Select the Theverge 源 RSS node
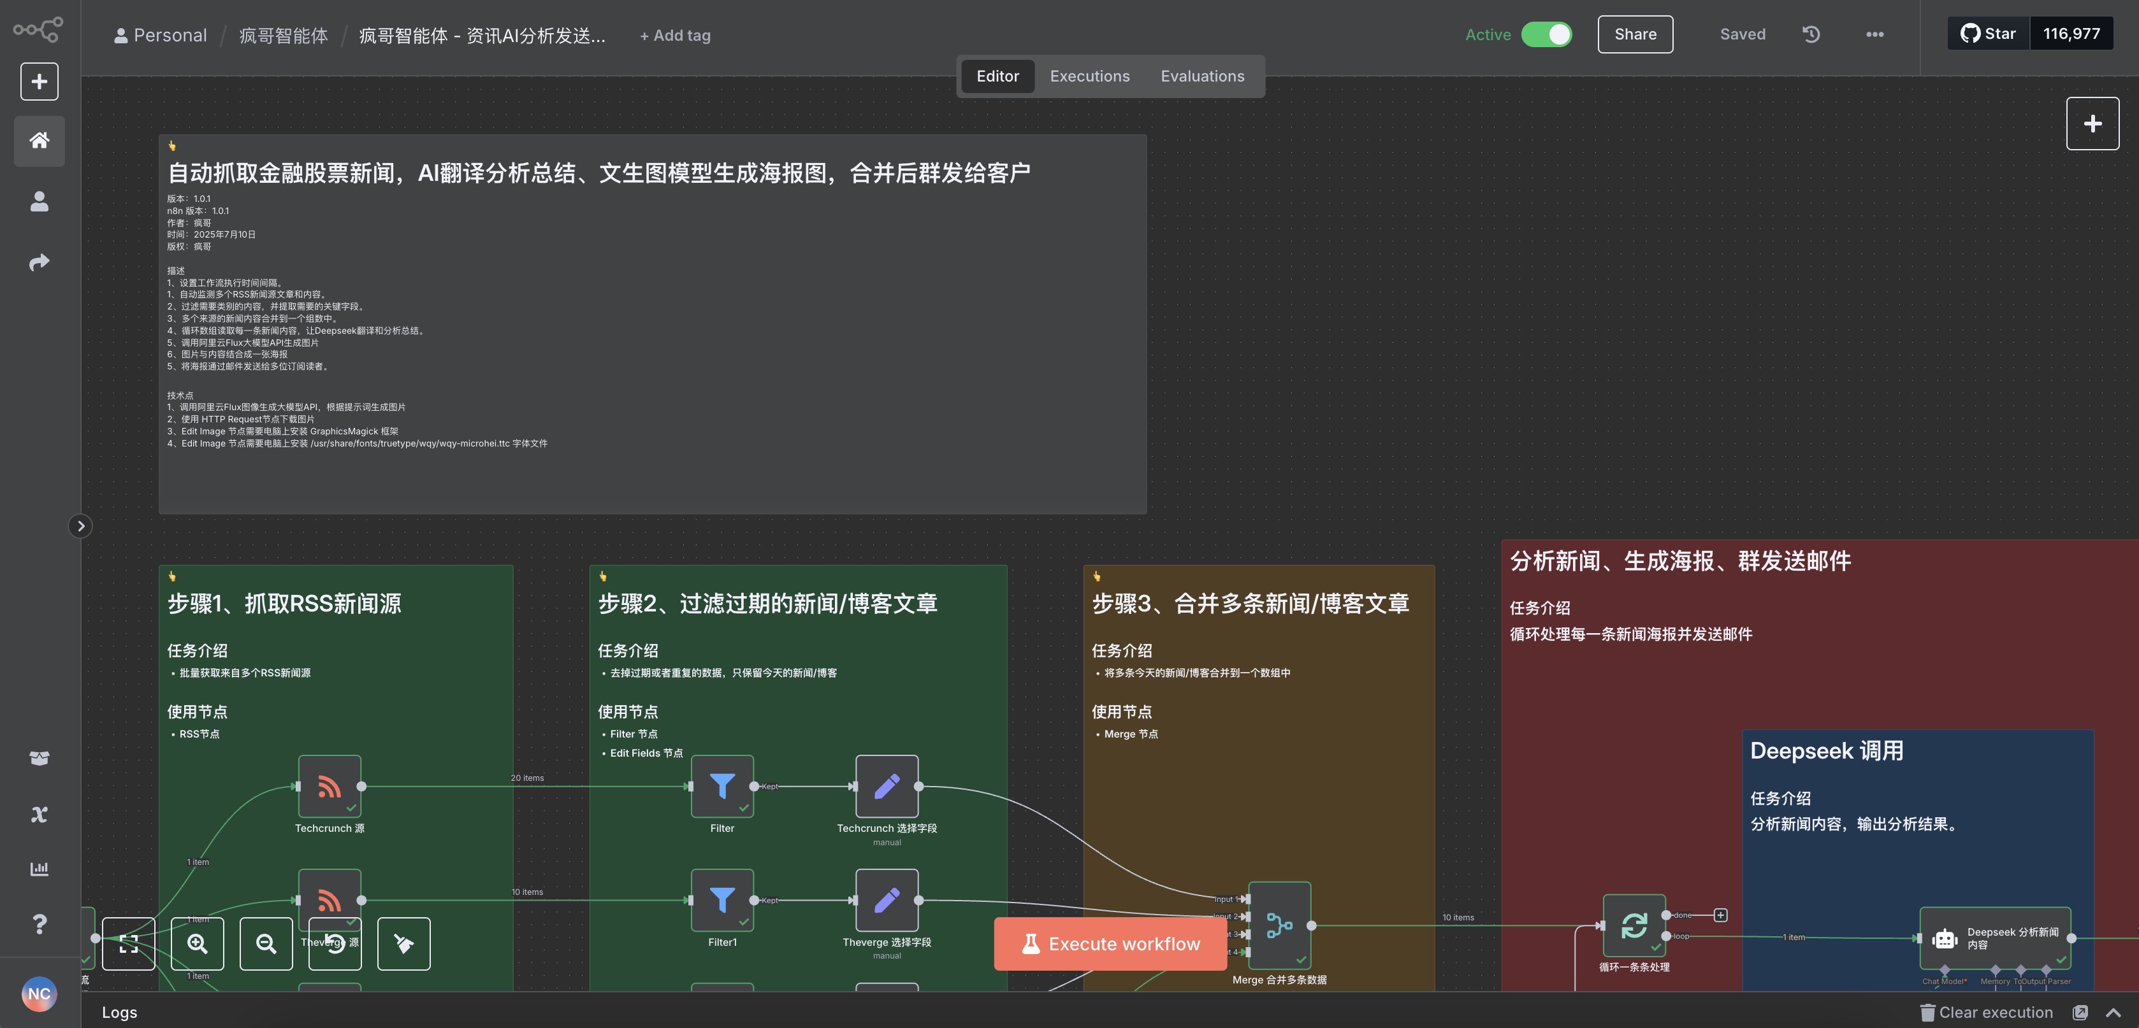The width and height of the screenshot is (2139, 1028). point(330,899)
